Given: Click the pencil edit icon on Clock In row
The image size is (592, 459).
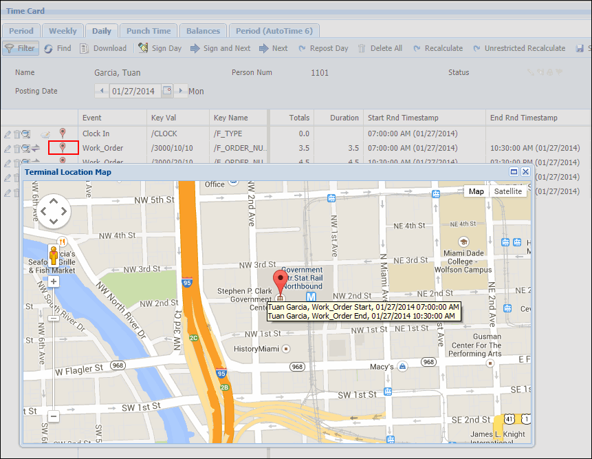Looking at the screenshot, I should point(7,134).
